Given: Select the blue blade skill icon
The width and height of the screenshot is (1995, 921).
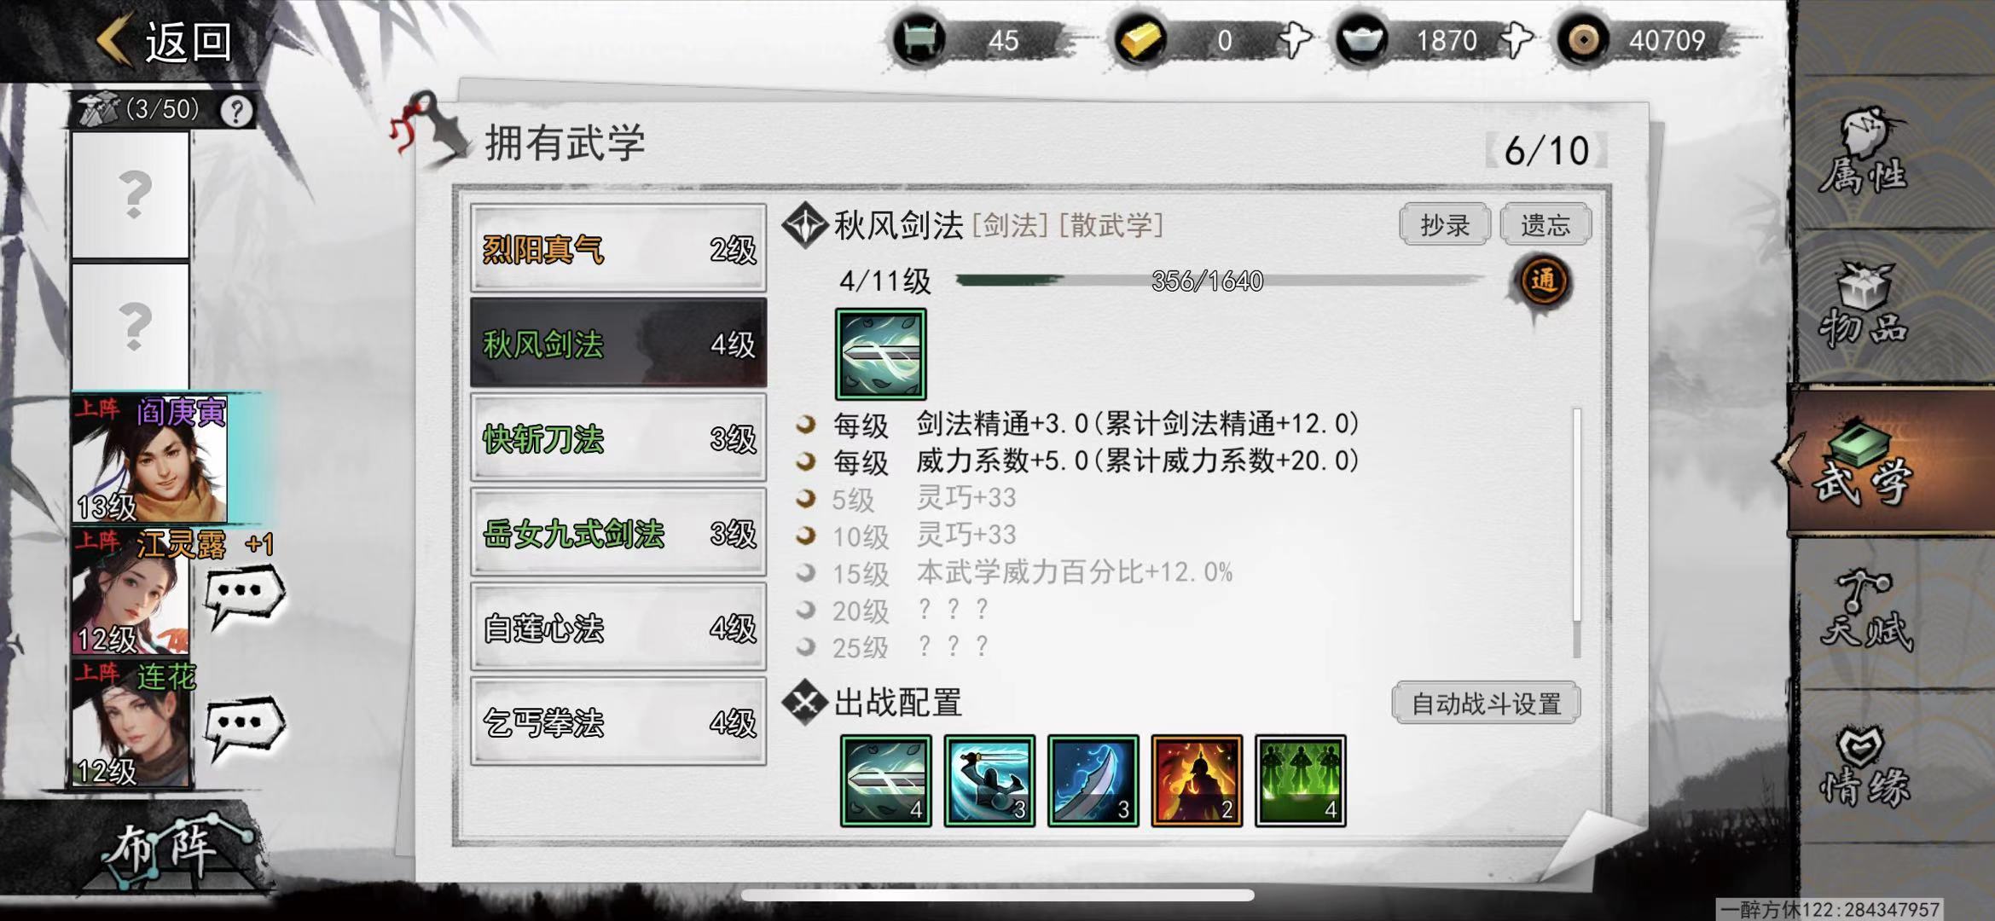Looking at the screenshot, I should [x=1093, y=780].
